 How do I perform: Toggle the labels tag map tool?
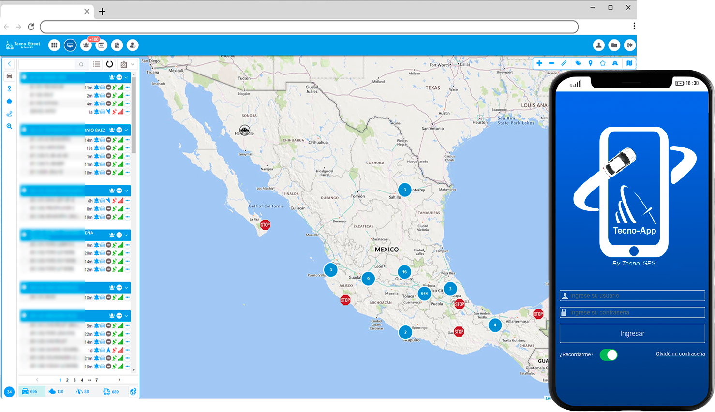click(x=578, y=63)
